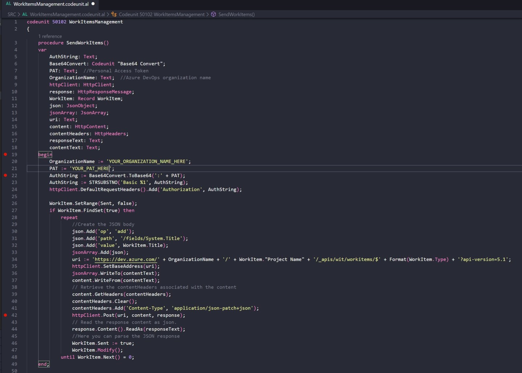Screen dimensions: 522x373
Task: Click '//Create the JSON body' comment
Action: coord(103,224)
